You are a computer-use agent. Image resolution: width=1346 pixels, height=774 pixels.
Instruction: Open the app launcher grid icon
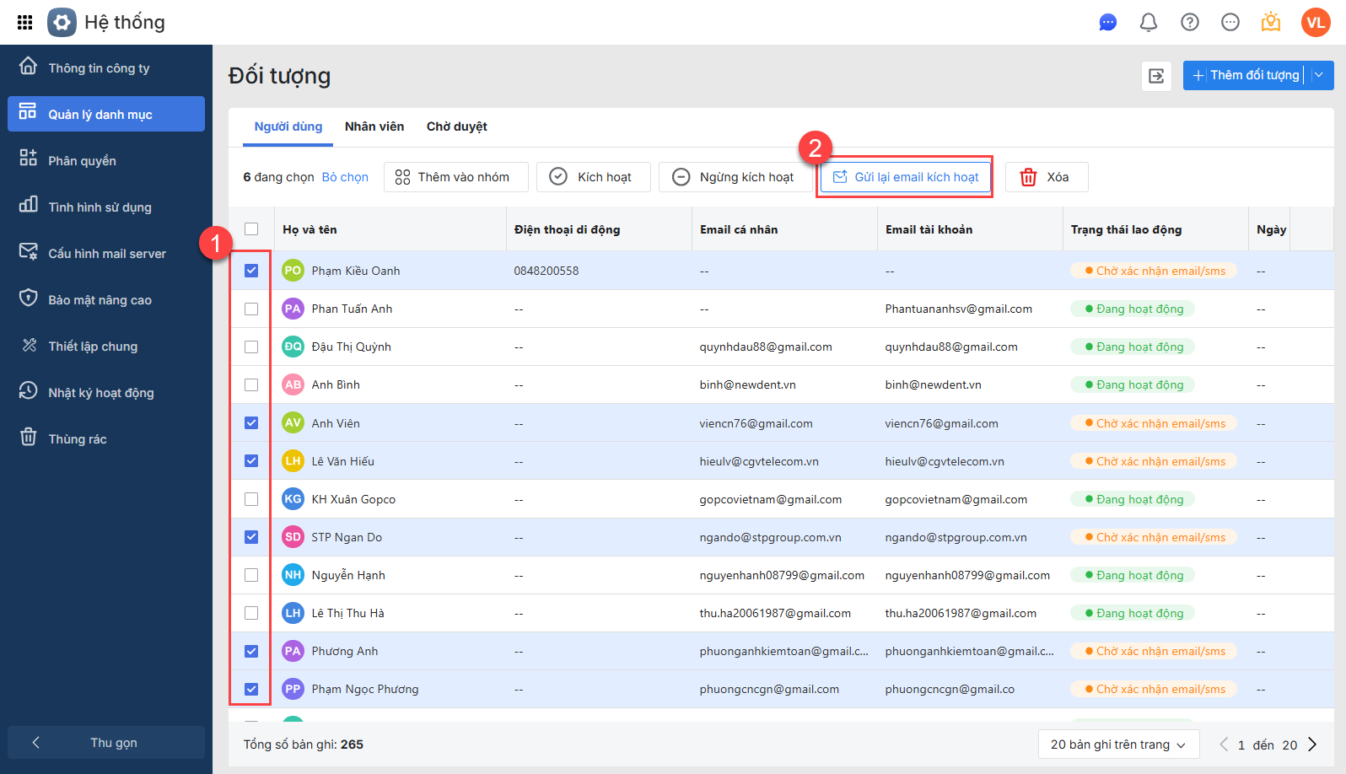tap(24, 22)
